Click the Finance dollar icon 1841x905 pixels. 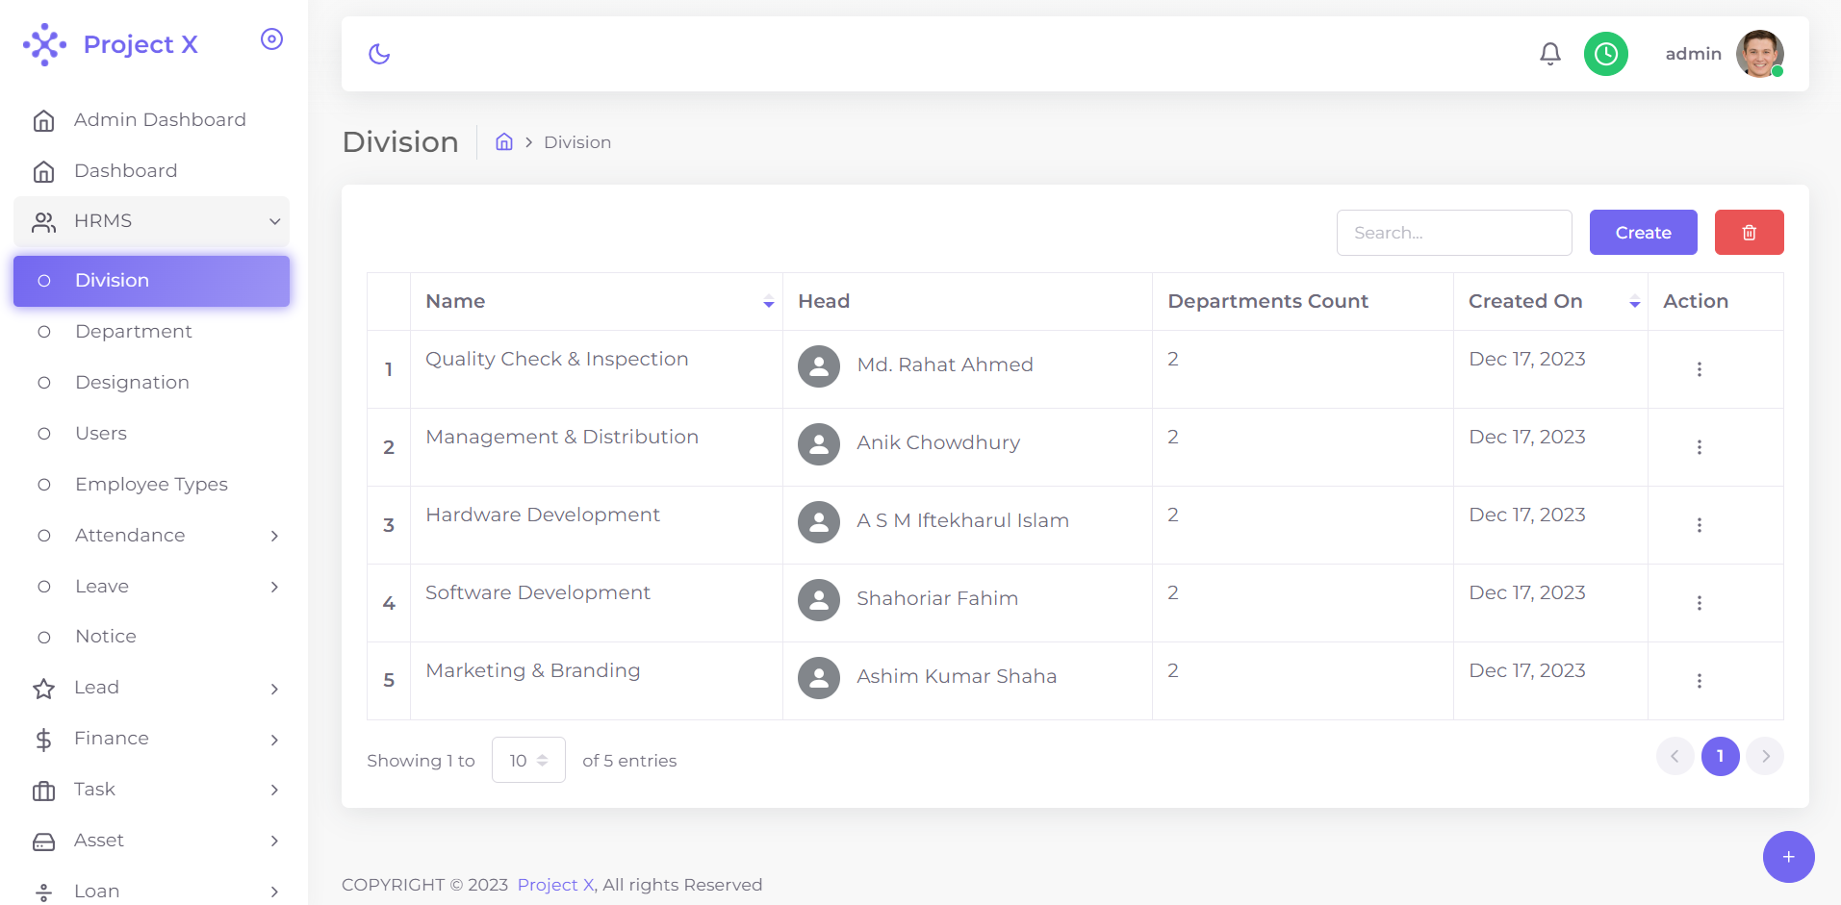(x=43, y=740)
